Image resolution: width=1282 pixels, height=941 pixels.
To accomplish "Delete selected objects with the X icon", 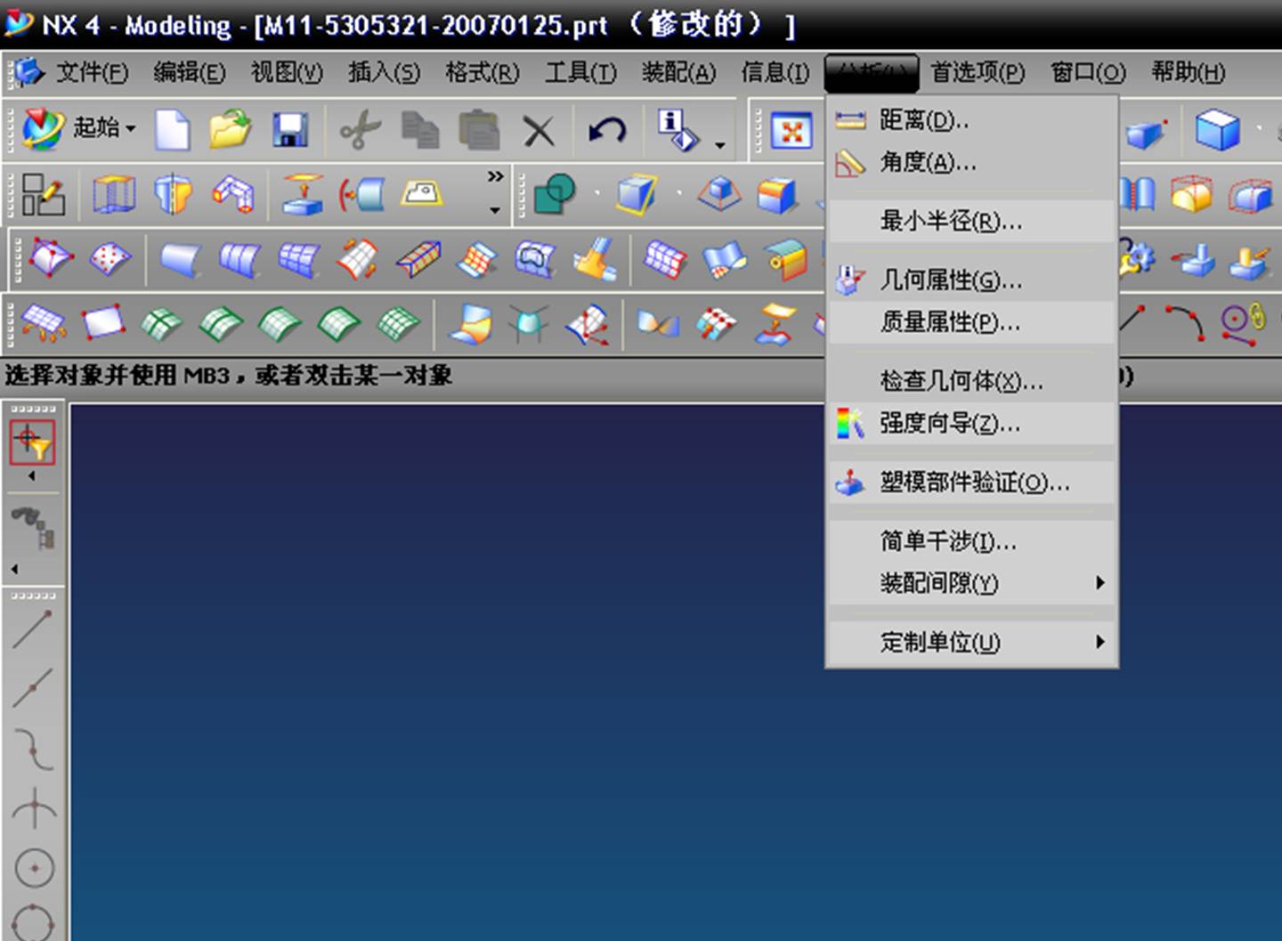I will click(x=540, y=129).
